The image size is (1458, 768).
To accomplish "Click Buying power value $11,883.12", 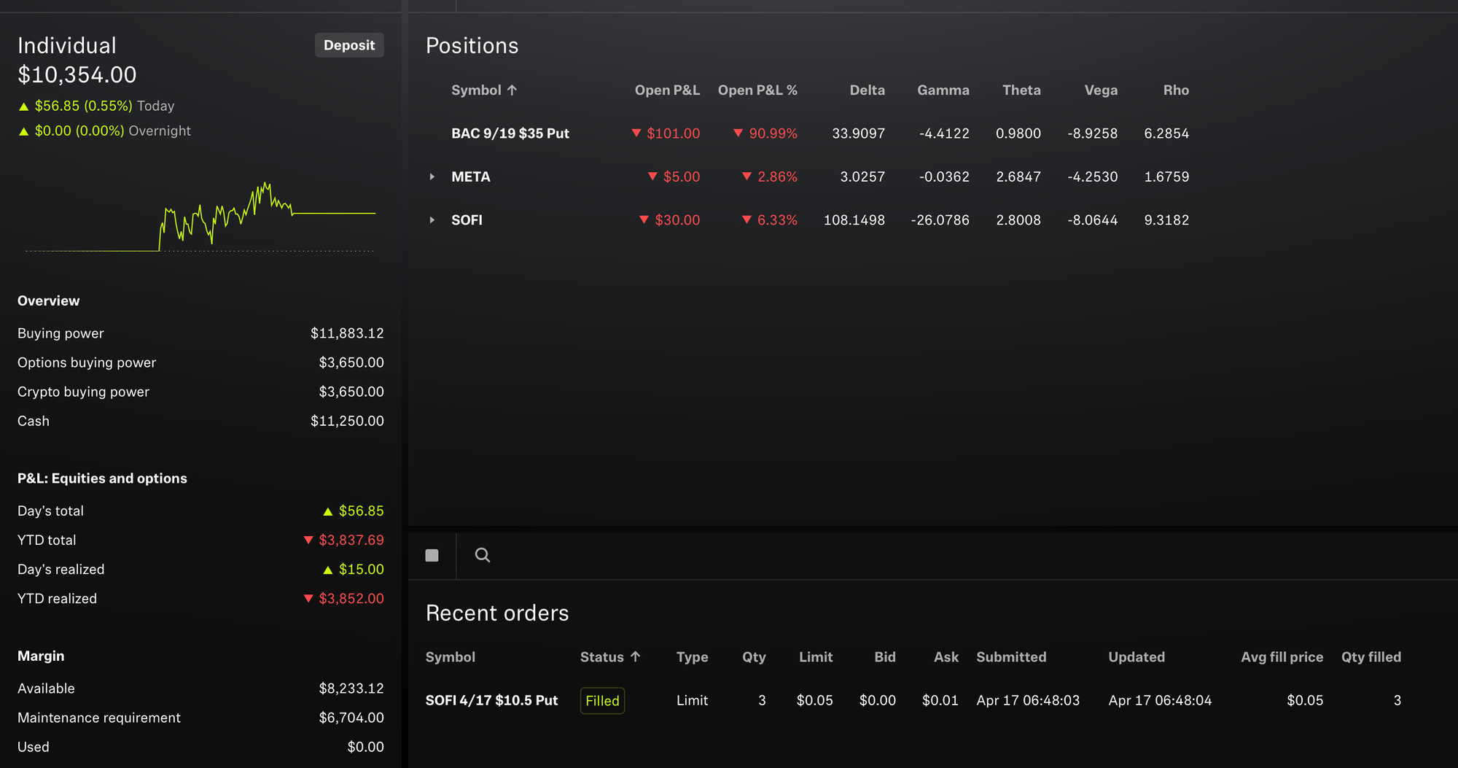I will click(347, 333).
